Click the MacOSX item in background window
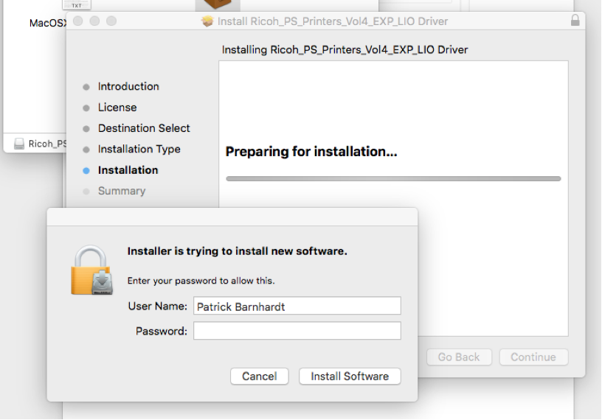This screenshot has height=420, width=602. pyautogui.click(x=48, y=23)
